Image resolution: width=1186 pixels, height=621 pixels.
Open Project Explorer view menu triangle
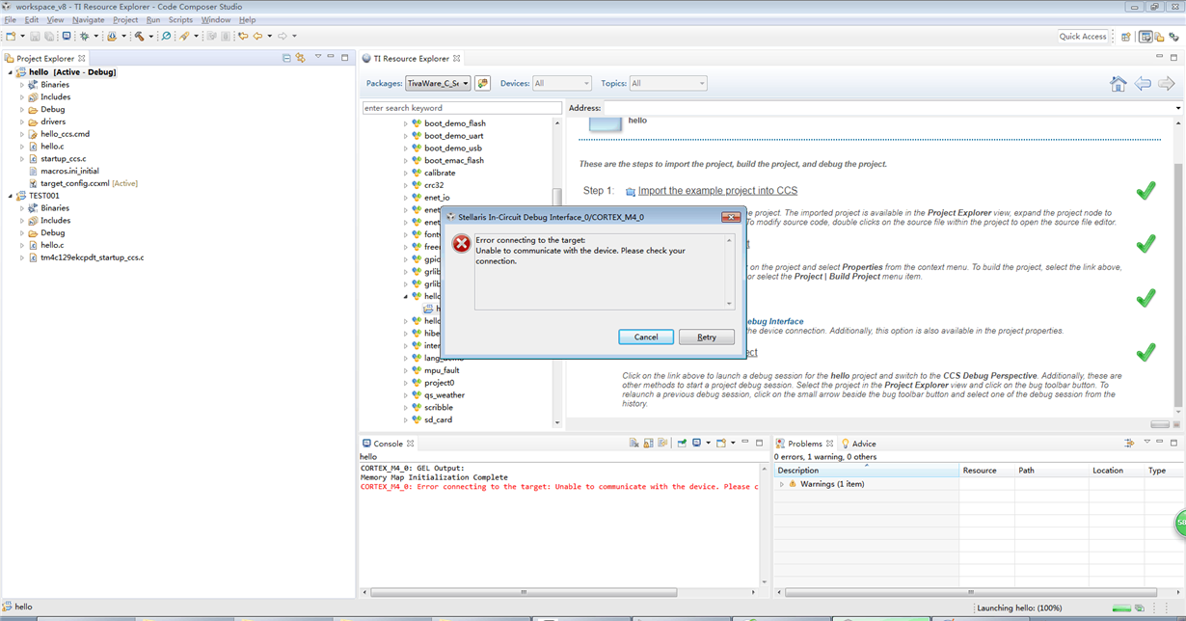coord(318,57)
